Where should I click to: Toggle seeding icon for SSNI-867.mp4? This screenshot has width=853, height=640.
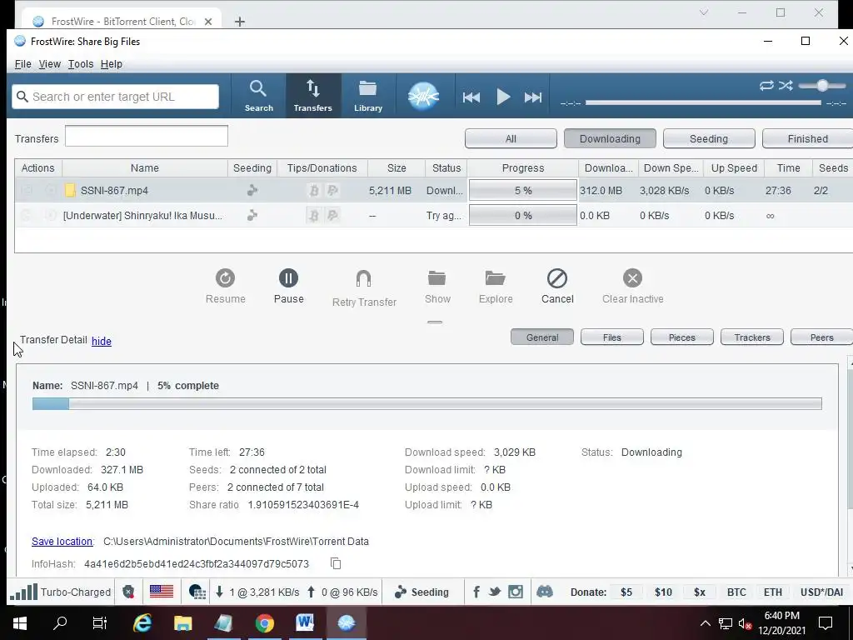click(x=252, y=191)
